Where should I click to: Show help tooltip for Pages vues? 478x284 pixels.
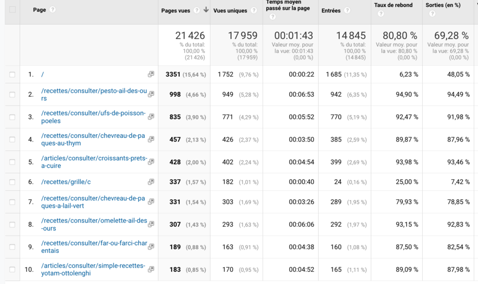click(196, 11)
